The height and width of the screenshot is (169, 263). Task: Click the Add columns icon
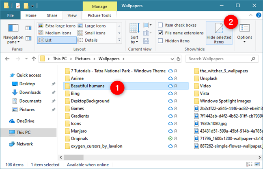147,33
